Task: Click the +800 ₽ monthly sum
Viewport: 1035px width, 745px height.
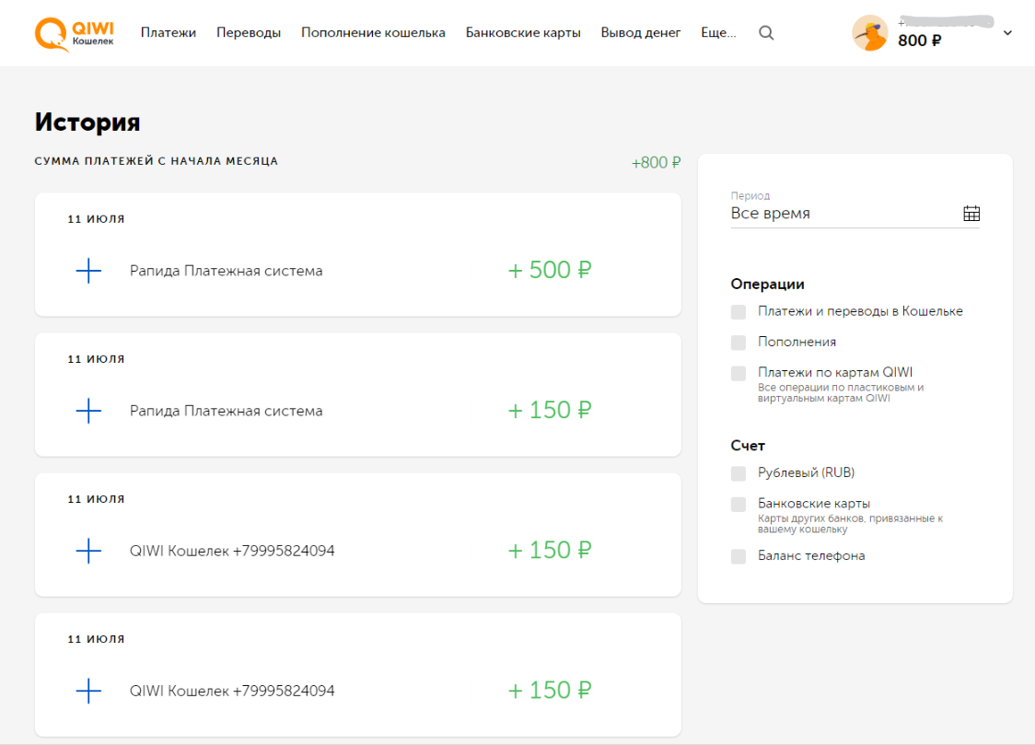Action: (x=656, y=162)
